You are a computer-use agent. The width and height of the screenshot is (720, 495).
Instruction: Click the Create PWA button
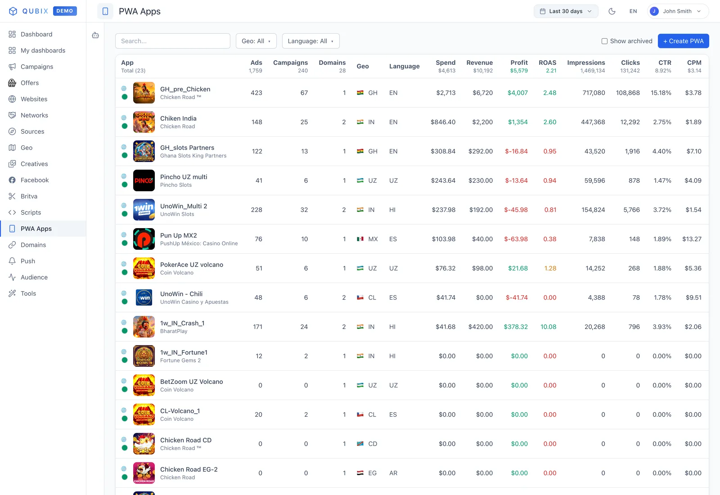684,41
